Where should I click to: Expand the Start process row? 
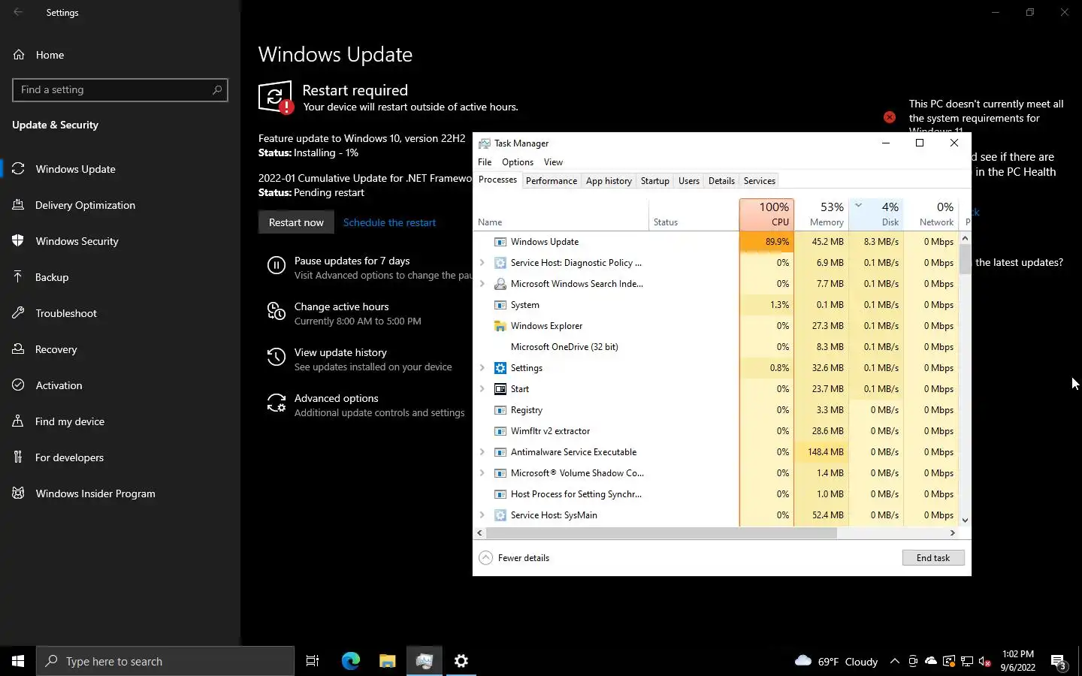tap(482, 389)
